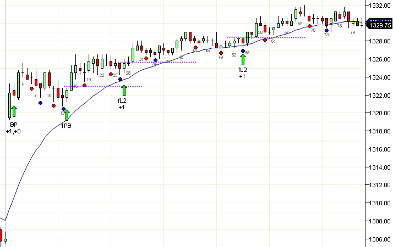The width and height of the screenshot is (393, 247).
Task: Click the 1320.00 price axis label
Action: pyautogui.click(x=379, y=113)
